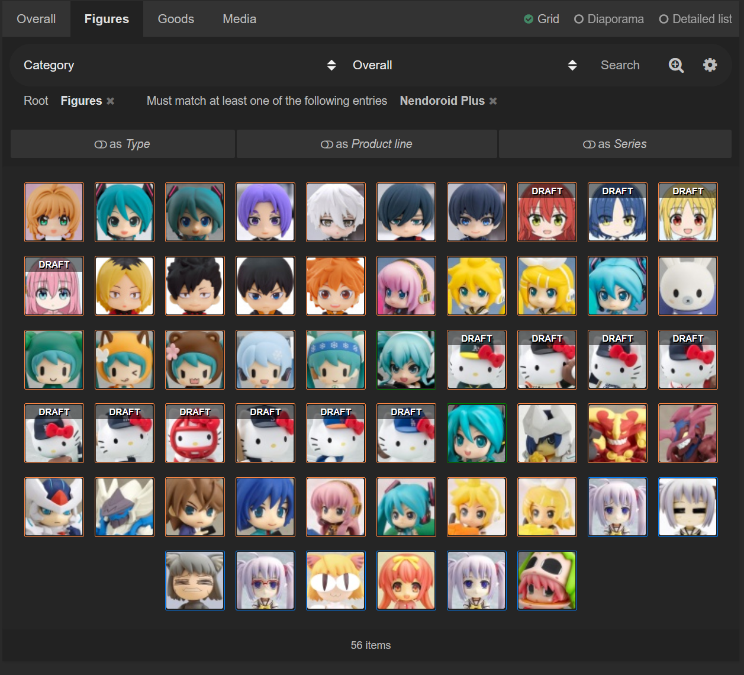This screenshot has height=675, width=744.
Task: Open the light-blue snowflake-haired figure thumbnail
Action: coord(265,359)
